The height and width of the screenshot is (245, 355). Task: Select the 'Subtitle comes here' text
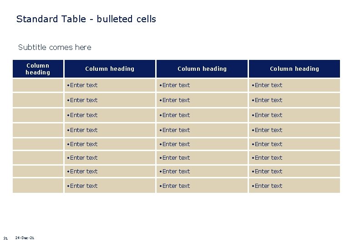[55, 47]
